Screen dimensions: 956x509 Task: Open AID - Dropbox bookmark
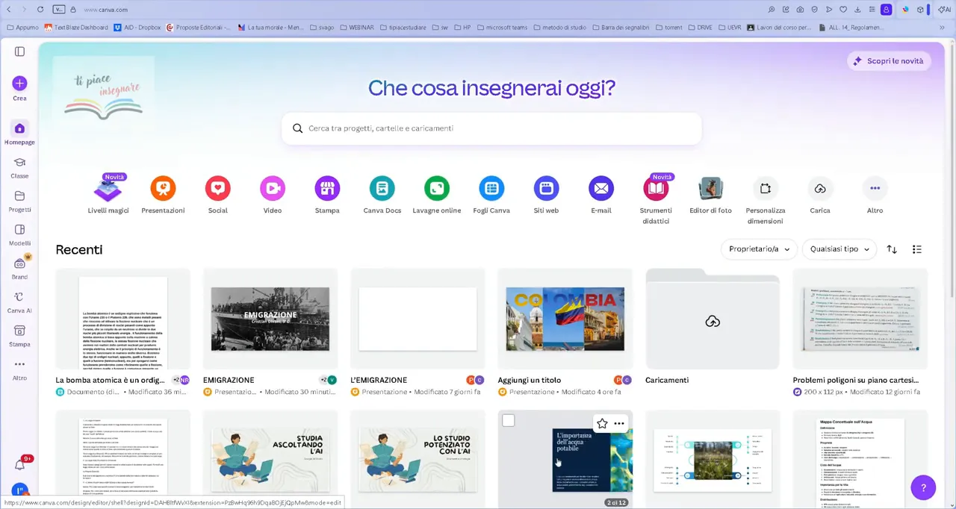[137, 28]
